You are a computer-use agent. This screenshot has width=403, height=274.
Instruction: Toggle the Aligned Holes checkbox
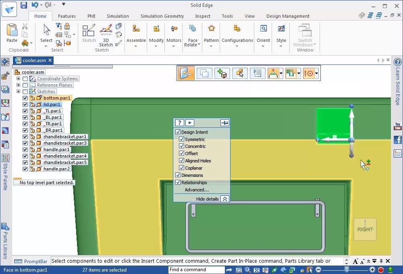point(181,160)
